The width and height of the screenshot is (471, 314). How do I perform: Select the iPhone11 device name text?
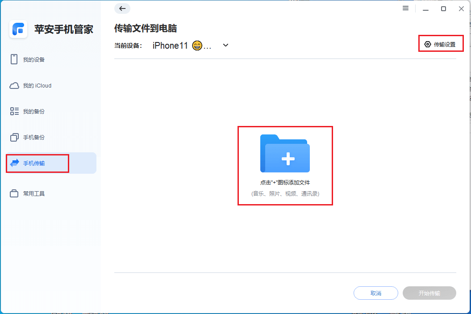[170, 45]
